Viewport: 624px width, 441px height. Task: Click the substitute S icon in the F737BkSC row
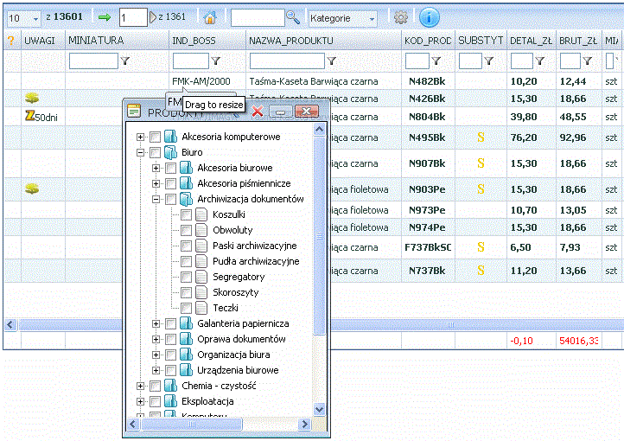tap(481, 247)
